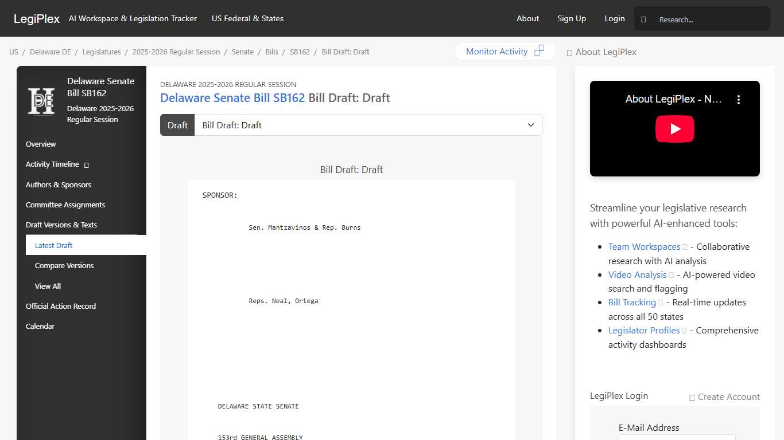Click the external icon next to Team Workspaces
The image size is (784, 440).
[x=685, y=247]
